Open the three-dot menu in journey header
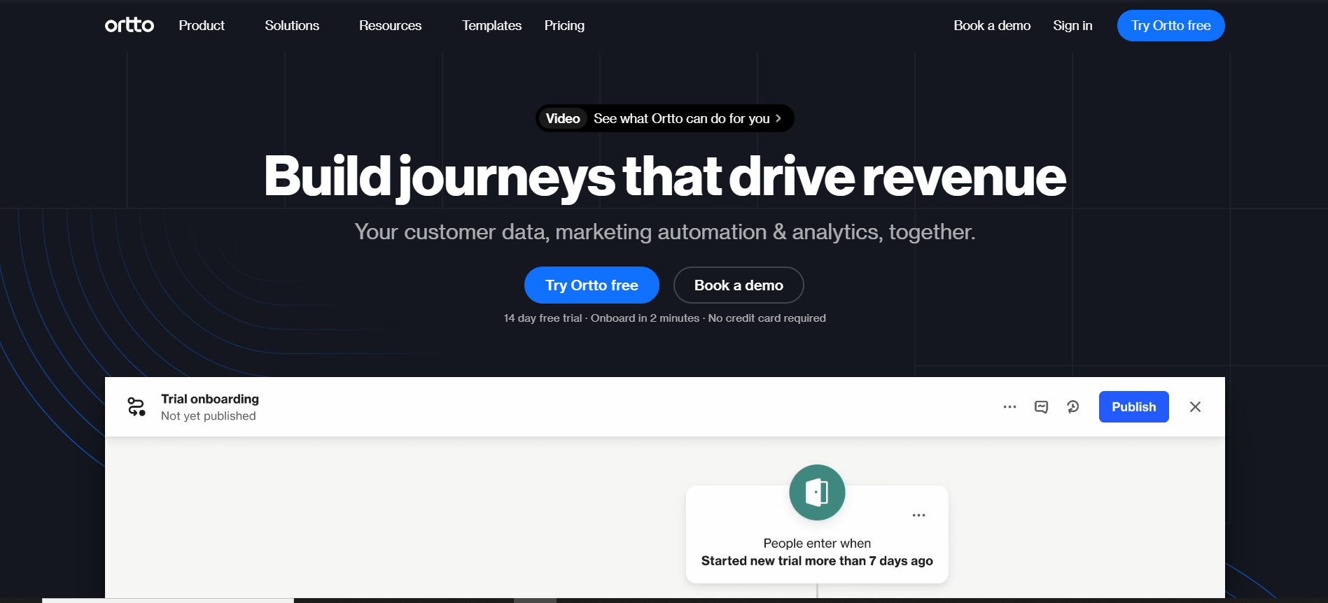The width and height of the screenshot is (1328, 603). [1009, 406]
